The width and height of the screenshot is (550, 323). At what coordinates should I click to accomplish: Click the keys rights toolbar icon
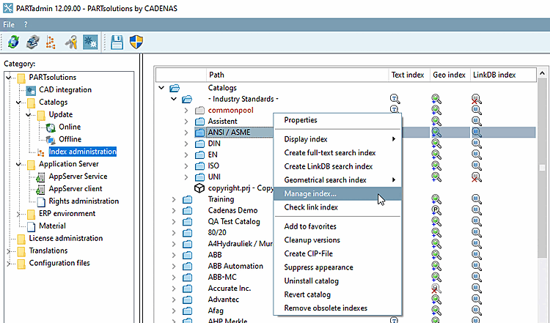pos(71,42)
